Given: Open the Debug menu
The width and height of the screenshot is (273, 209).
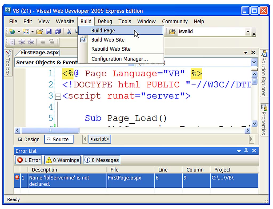Looking at the screenshot, I should coord(105,21).
